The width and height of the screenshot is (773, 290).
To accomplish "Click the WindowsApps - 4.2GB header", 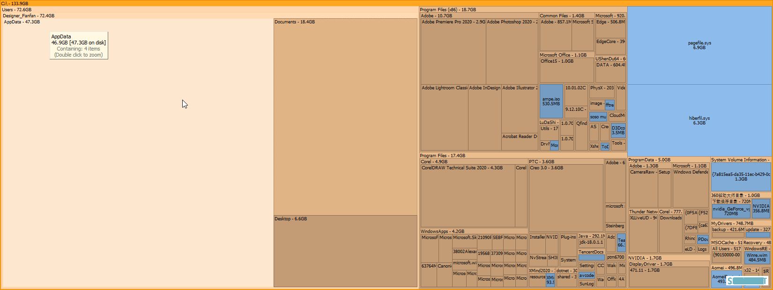I will (x=474, y=231).
